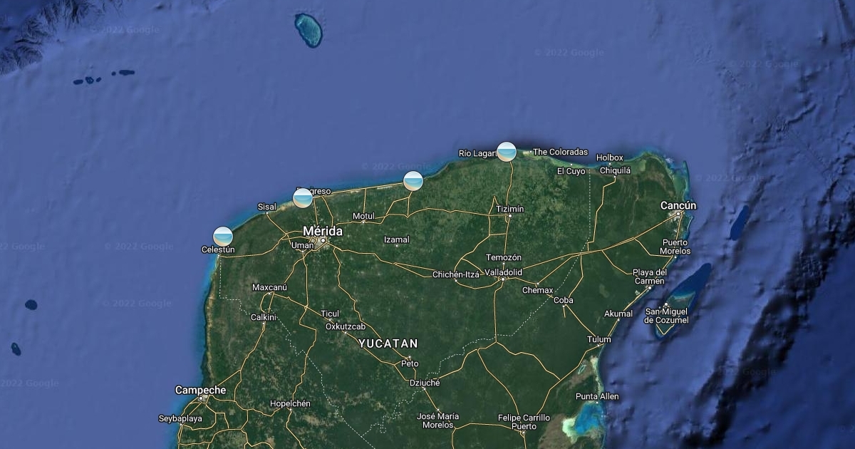855x449 pixels.
Task: Click the Celestún label
Action: tap(218, 249)
